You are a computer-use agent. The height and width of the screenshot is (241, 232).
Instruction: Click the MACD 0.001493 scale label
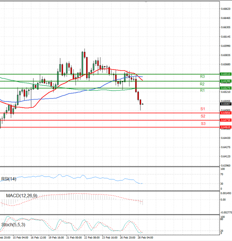coord(226,193)
